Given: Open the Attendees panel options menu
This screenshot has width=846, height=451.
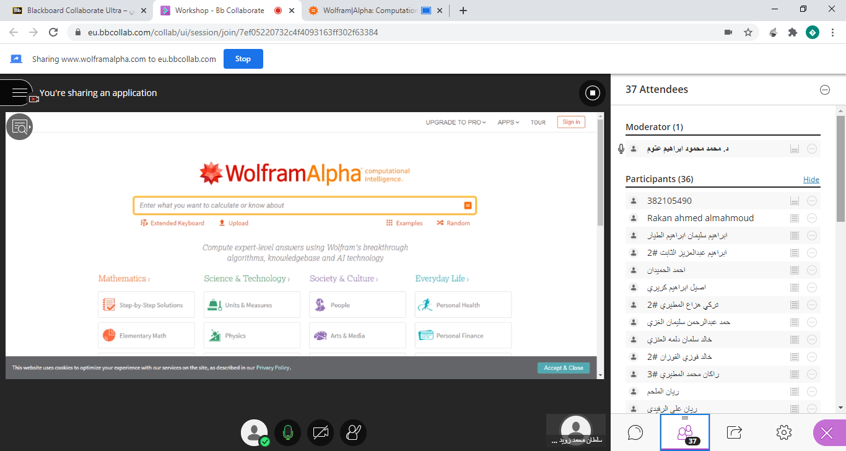Looking at the screenshot, I should coord(824,90).
